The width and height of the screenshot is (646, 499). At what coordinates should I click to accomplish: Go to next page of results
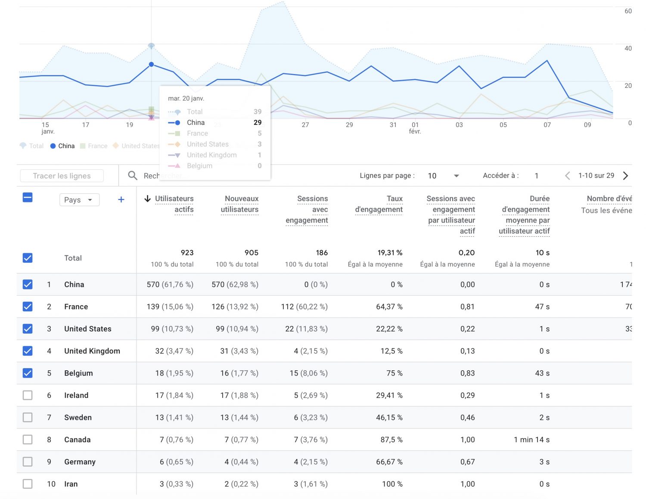point(626,176)
